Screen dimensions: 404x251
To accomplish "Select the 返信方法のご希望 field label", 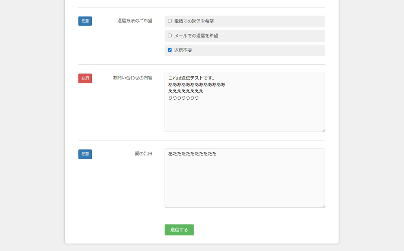I will 135,21.
